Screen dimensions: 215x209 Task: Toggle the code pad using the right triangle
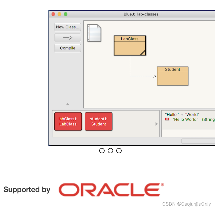[x=156, y=124]
